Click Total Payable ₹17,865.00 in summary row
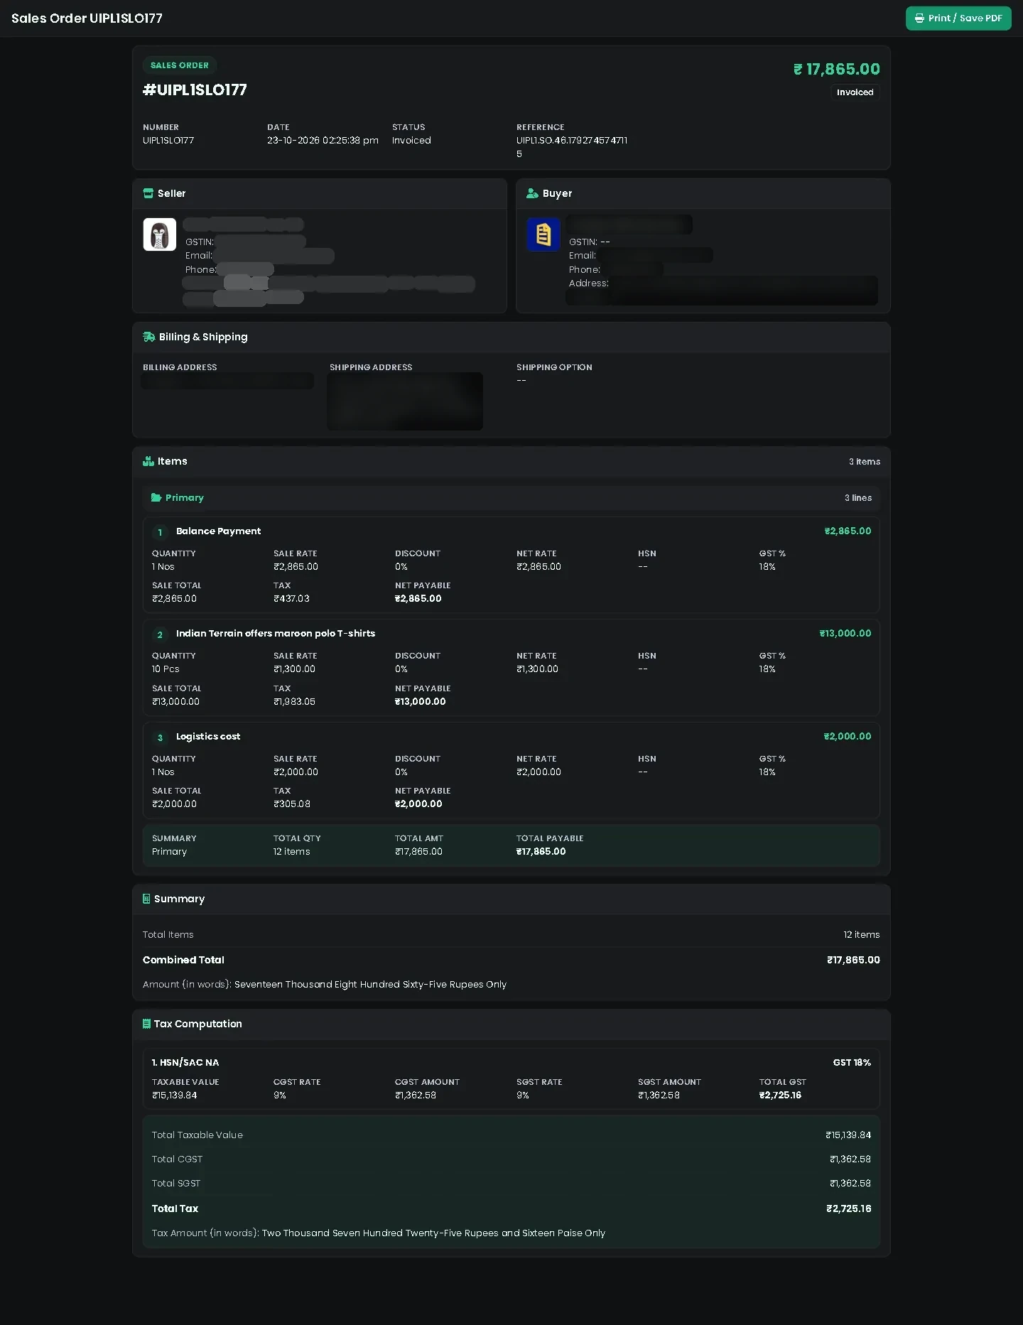 point(541,852)
